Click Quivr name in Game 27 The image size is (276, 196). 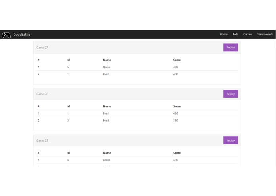(106, 67)
